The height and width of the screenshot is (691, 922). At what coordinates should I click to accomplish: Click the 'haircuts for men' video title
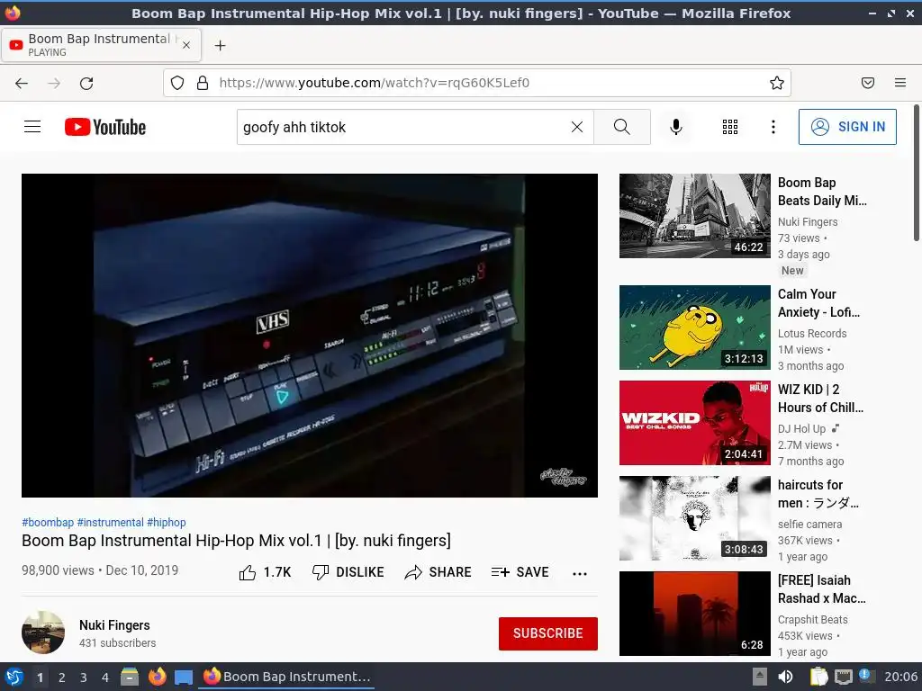pos(818,494)
